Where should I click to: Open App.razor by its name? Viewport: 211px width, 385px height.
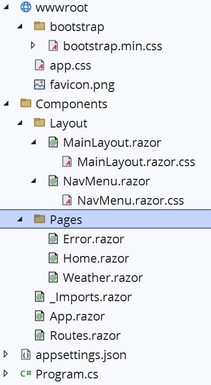(77, 317)
